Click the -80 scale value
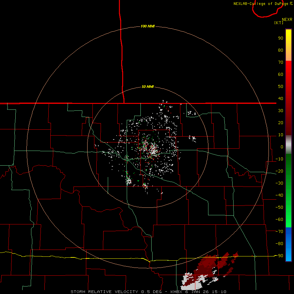This screenshot has height=294, width=294. (x=279, y=244)
